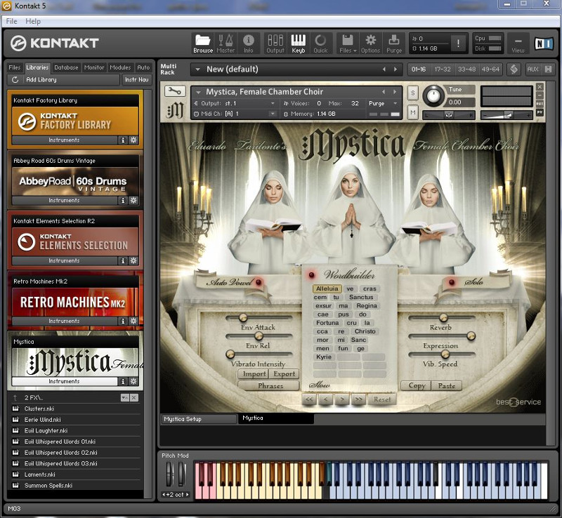The image size is (562, 518).
Task: Click the Export button in Mystica
Action: coord(285,374)
